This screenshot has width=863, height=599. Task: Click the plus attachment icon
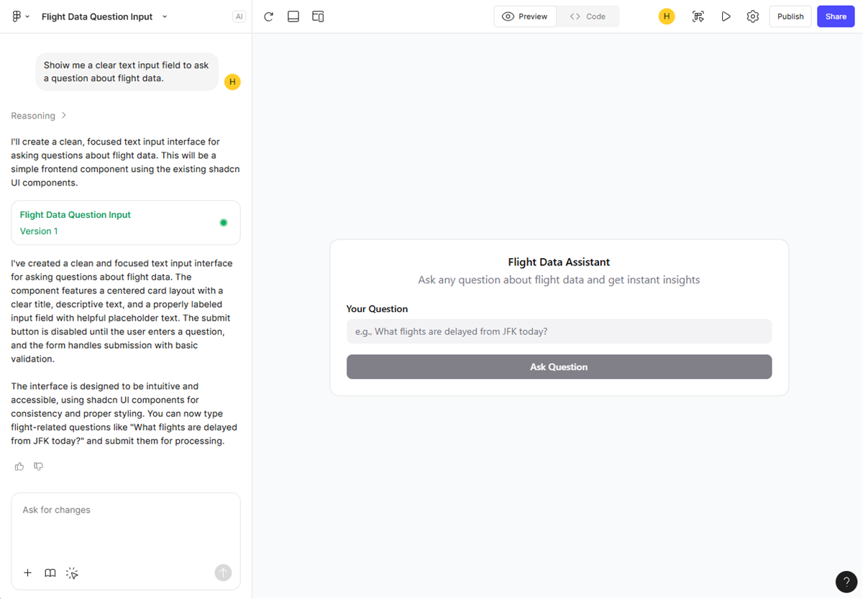click(x=28, y=573)
